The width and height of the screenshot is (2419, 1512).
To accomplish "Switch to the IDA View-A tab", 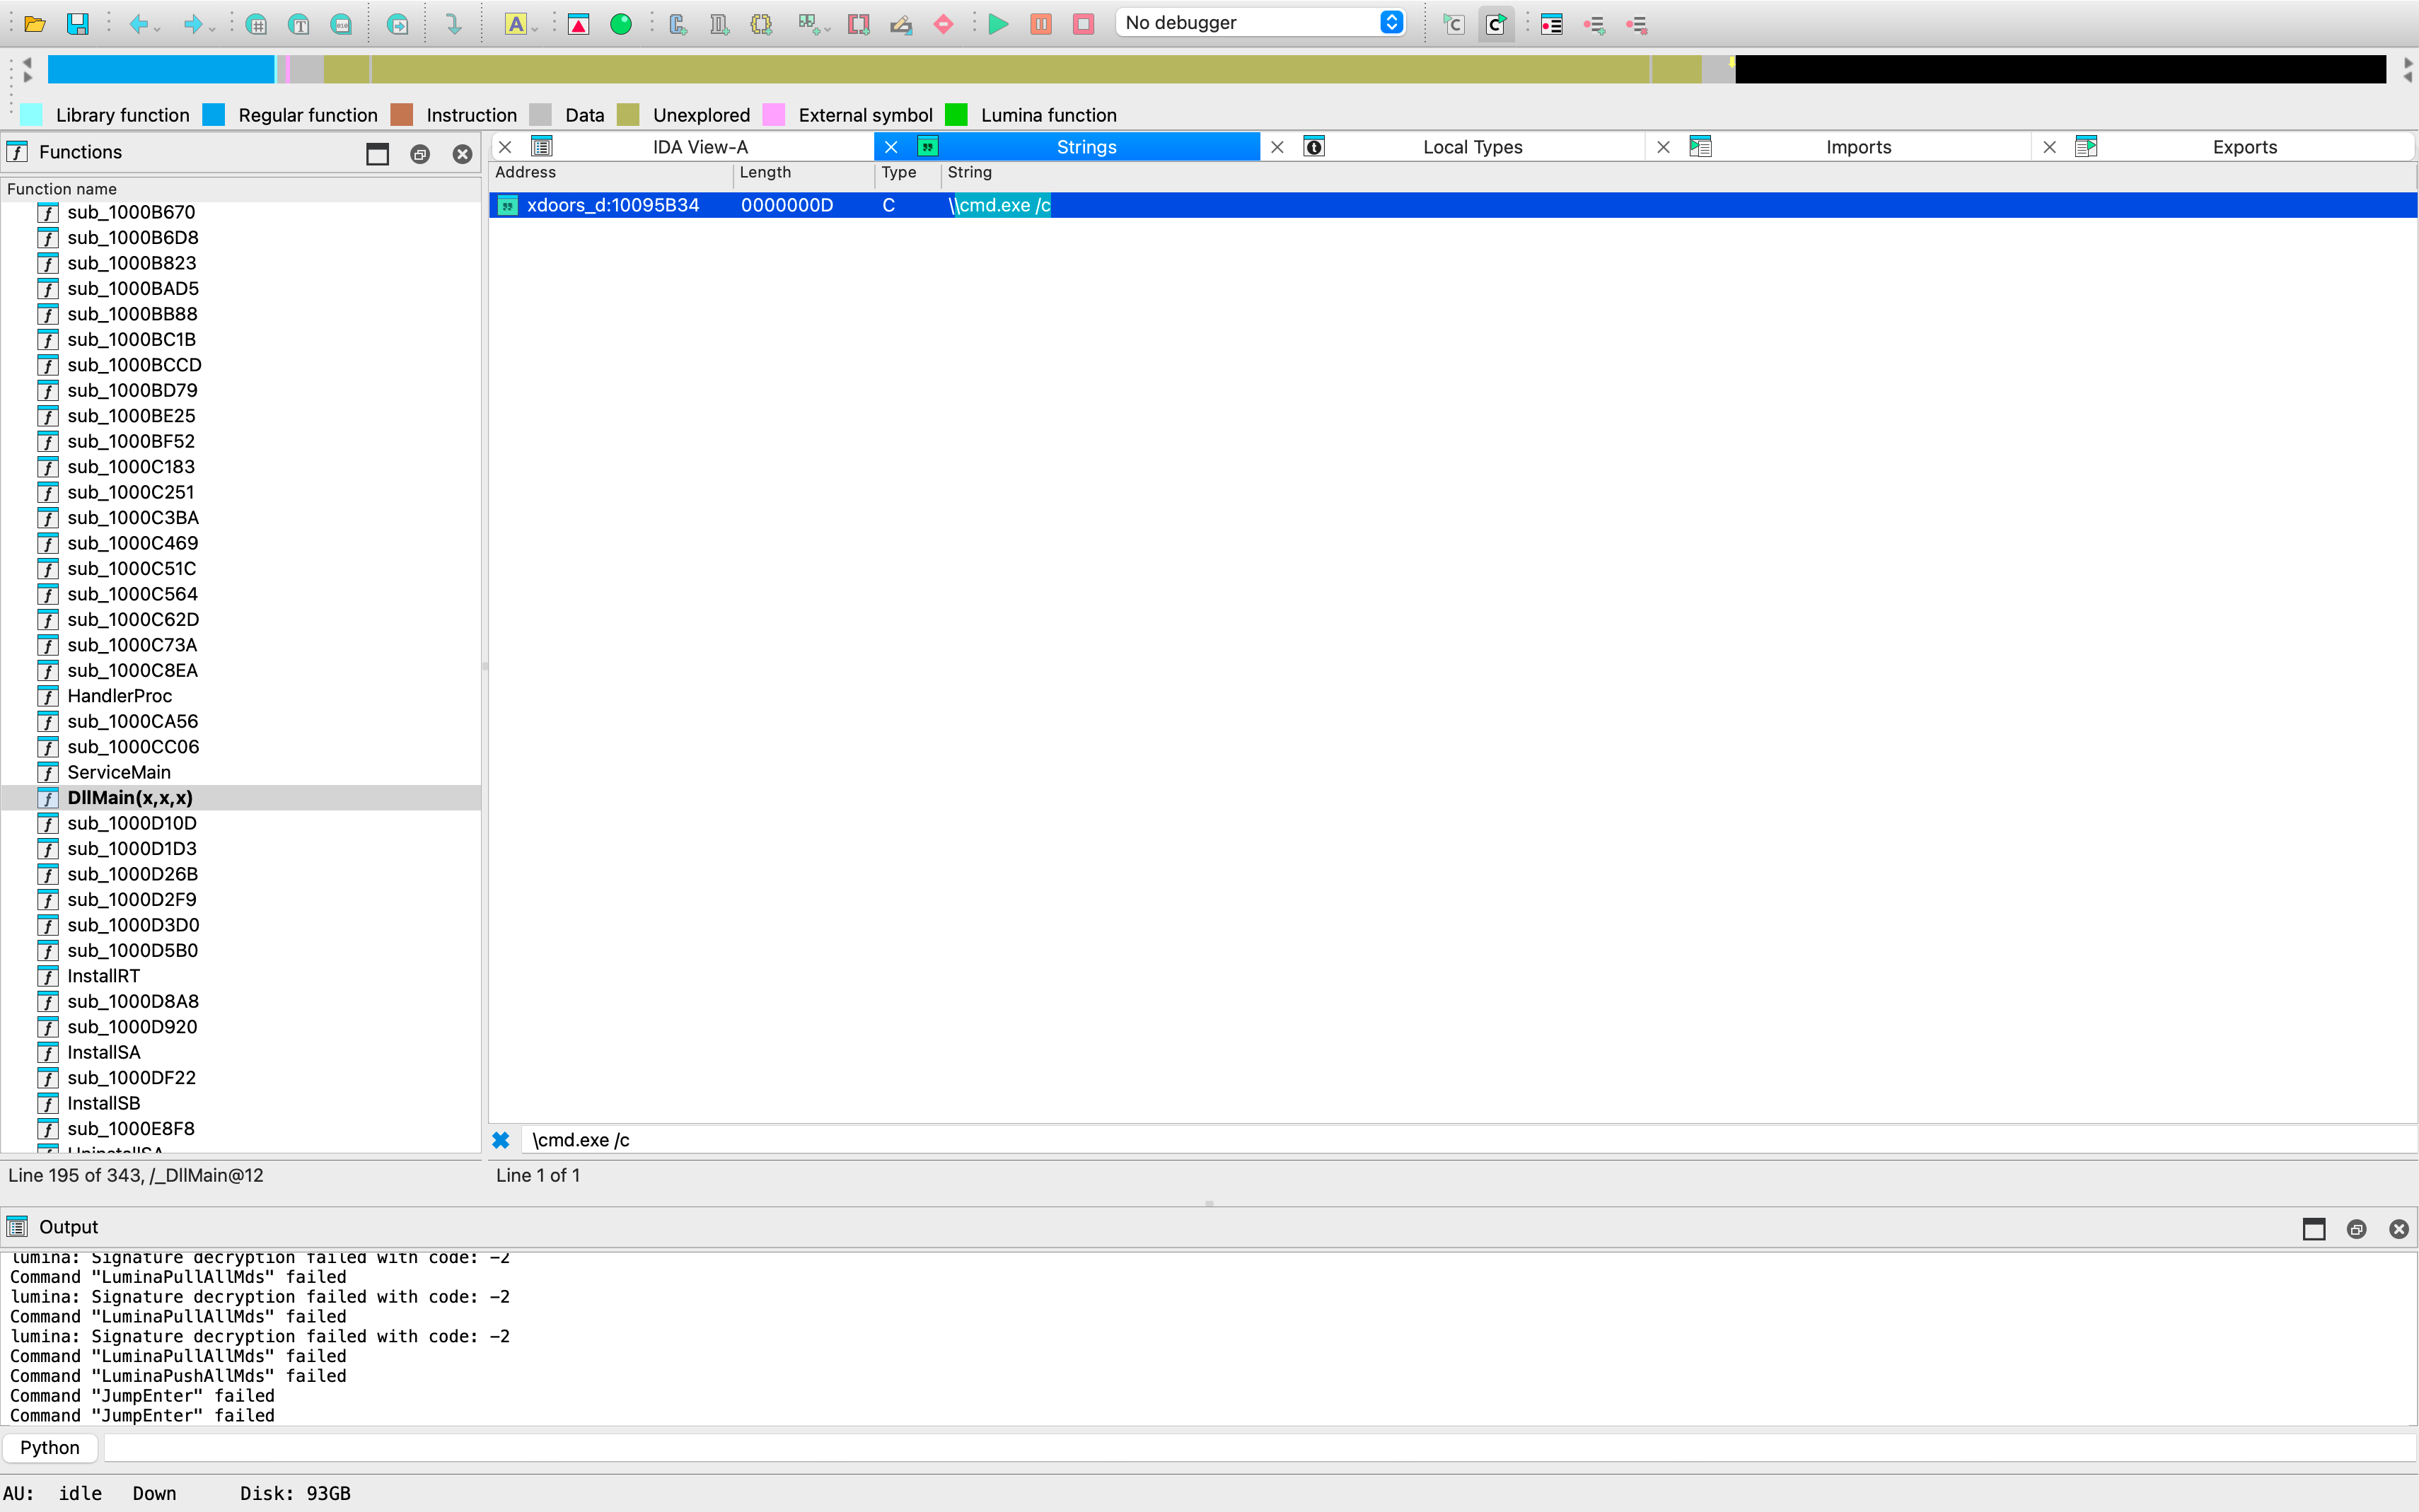I will click(699, 147).
